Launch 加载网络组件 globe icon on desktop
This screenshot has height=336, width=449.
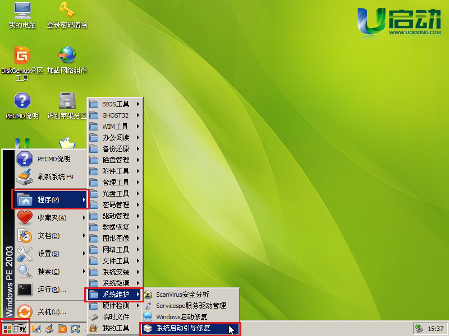[x=67, y=60]
